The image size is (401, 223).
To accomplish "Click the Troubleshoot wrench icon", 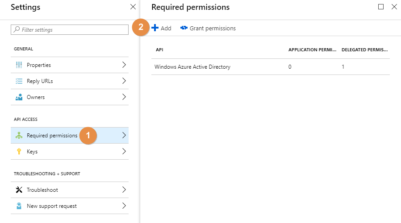I will [x=19, y=190].
